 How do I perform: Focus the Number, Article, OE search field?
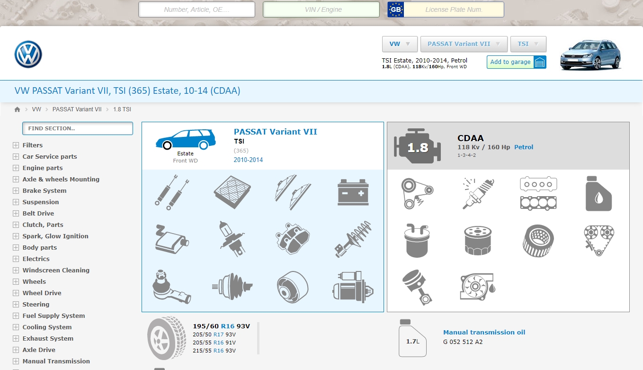(197, 9)
